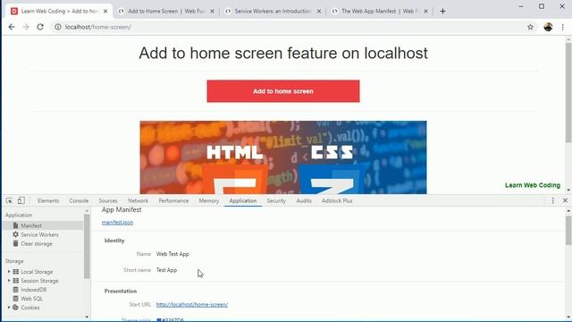Click the Presentation section heading
572x322 pixels.
pos(121,291)
